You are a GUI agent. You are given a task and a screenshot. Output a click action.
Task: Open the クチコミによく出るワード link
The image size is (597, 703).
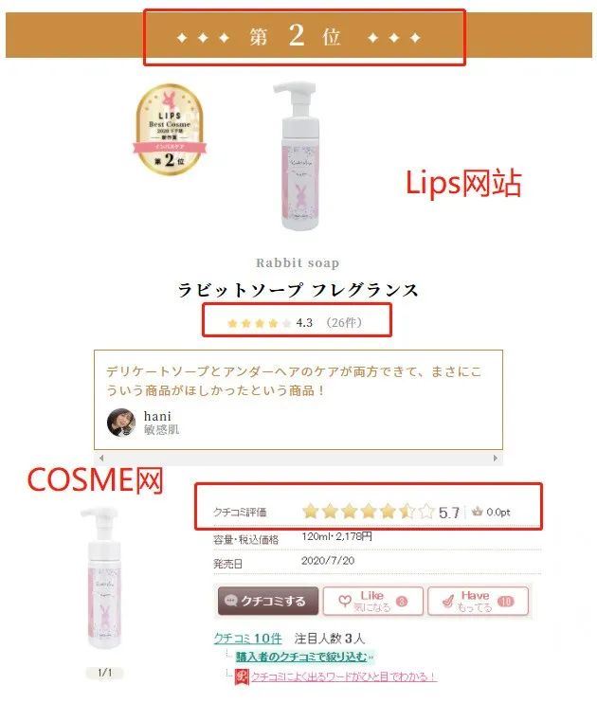coord(343,676)
